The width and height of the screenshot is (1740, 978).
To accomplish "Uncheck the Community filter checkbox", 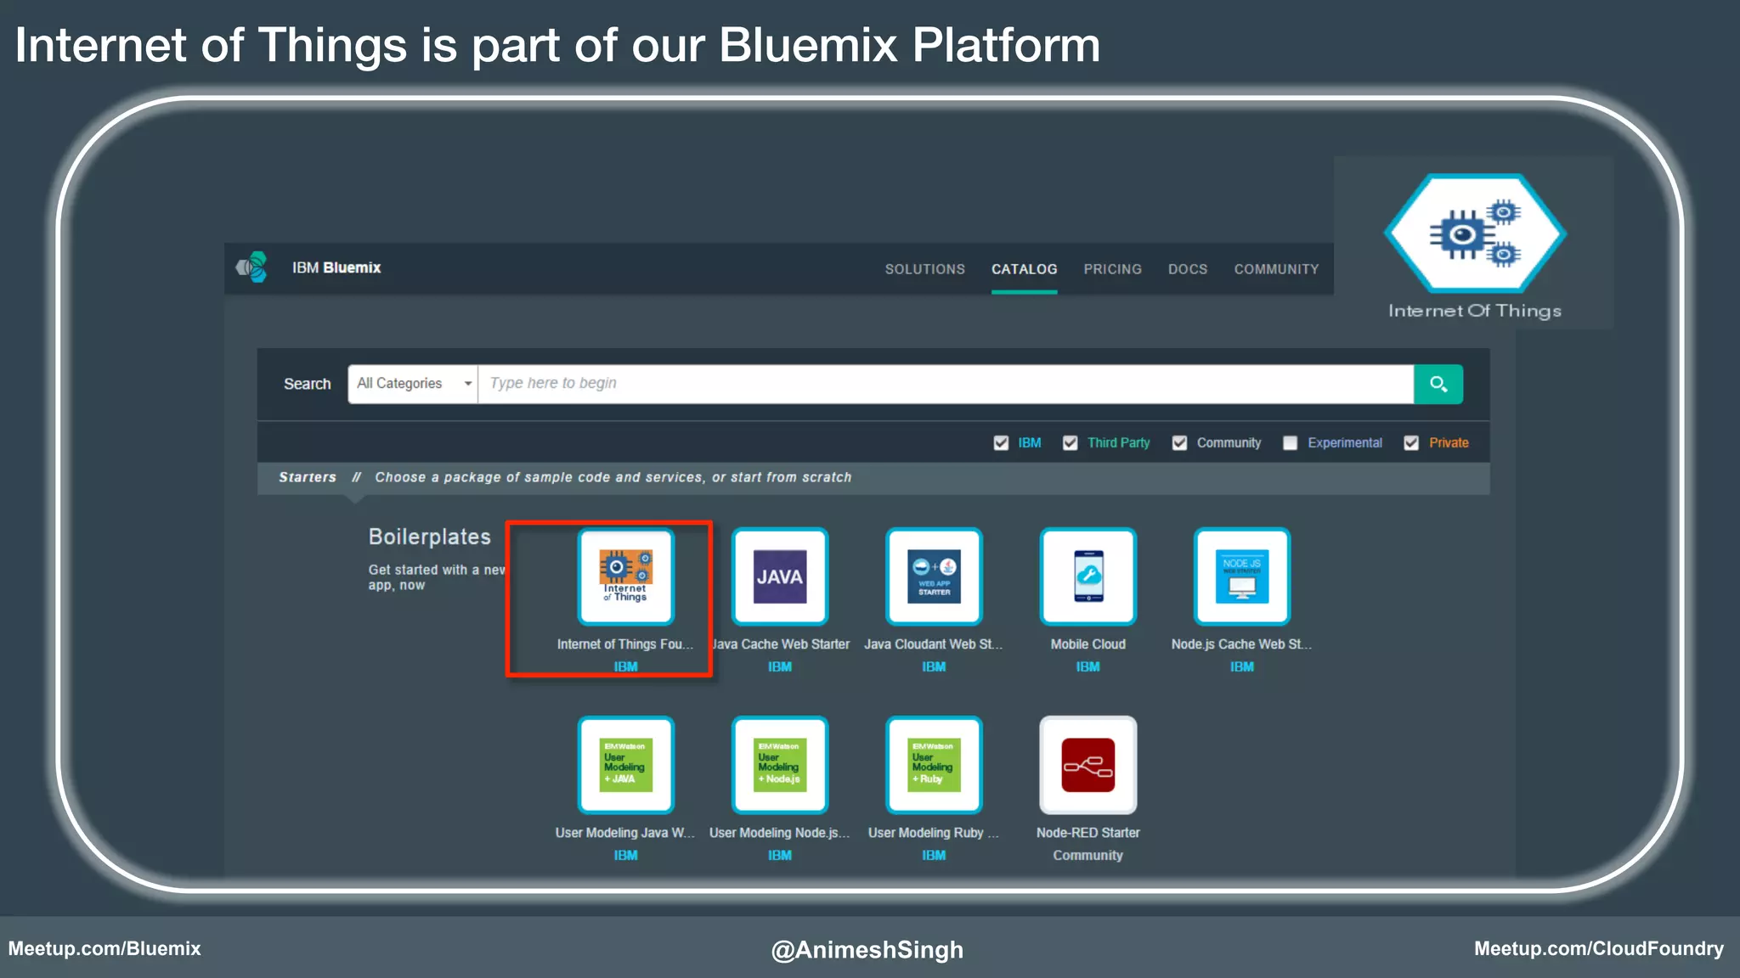I will click(x=1179, y=443).
